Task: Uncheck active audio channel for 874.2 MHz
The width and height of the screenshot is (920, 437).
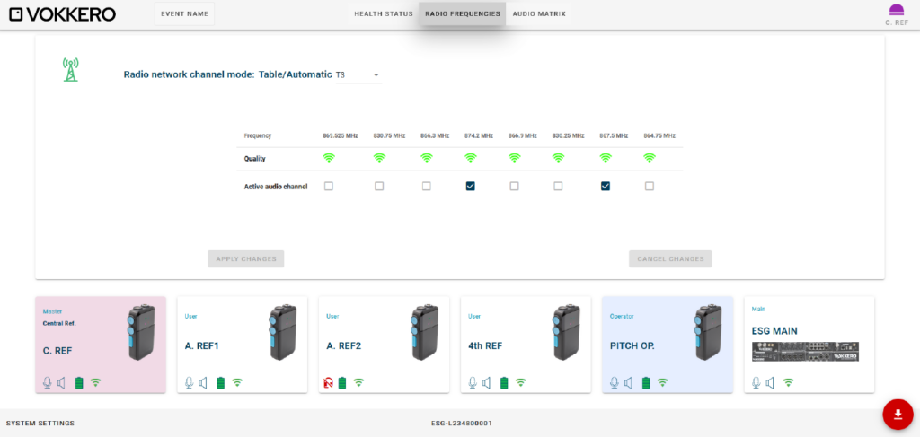Action: click(470, 186)
